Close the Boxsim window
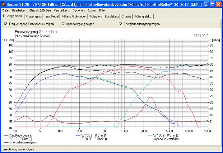The height and width of the screenshot is (153, 223). coord(218,5)
